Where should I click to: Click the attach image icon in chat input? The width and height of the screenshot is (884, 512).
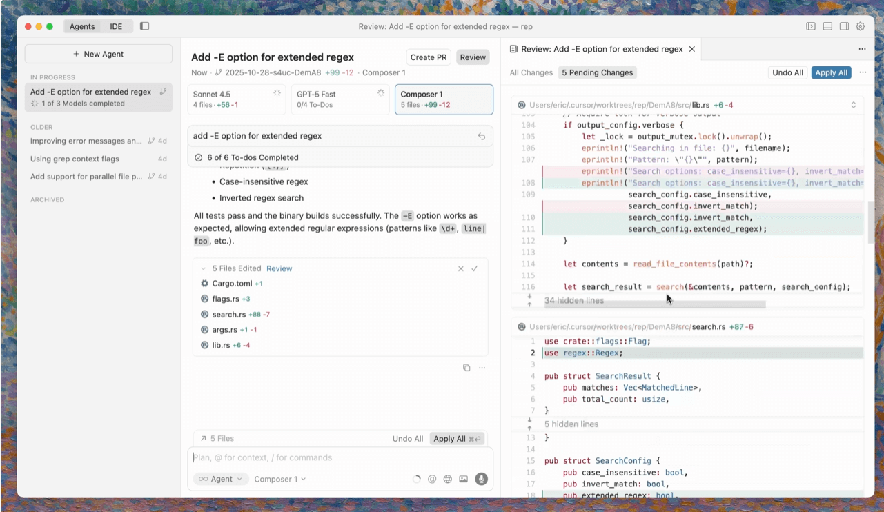click(463, 479)
